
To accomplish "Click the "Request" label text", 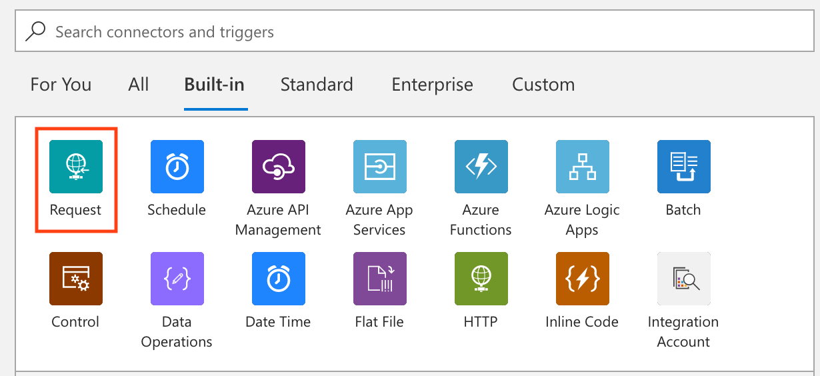I will (x=75, y=210).
